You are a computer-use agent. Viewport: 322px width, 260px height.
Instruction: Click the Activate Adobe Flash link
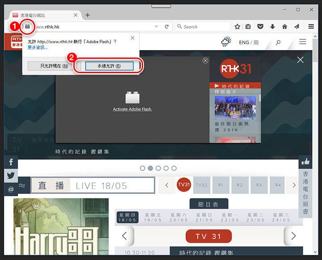tap(132, 109)
